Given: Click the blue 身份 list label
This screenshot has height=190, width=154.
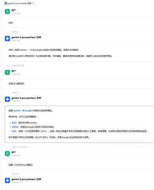Looking at the screenshot, I should coord(14,123).
